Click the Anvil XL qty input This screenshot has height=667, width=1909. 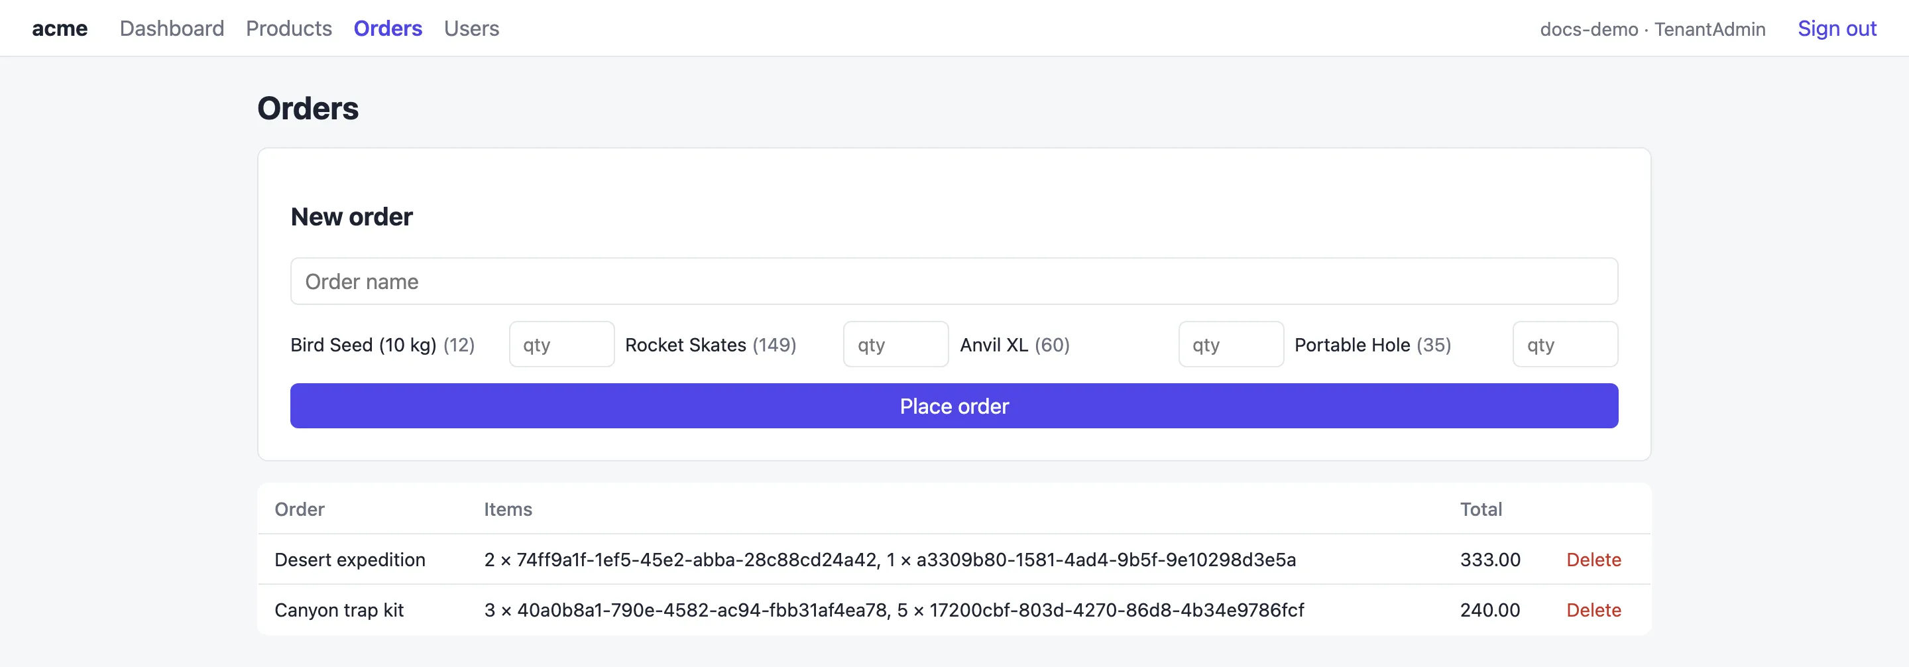tap(1231, 344)
